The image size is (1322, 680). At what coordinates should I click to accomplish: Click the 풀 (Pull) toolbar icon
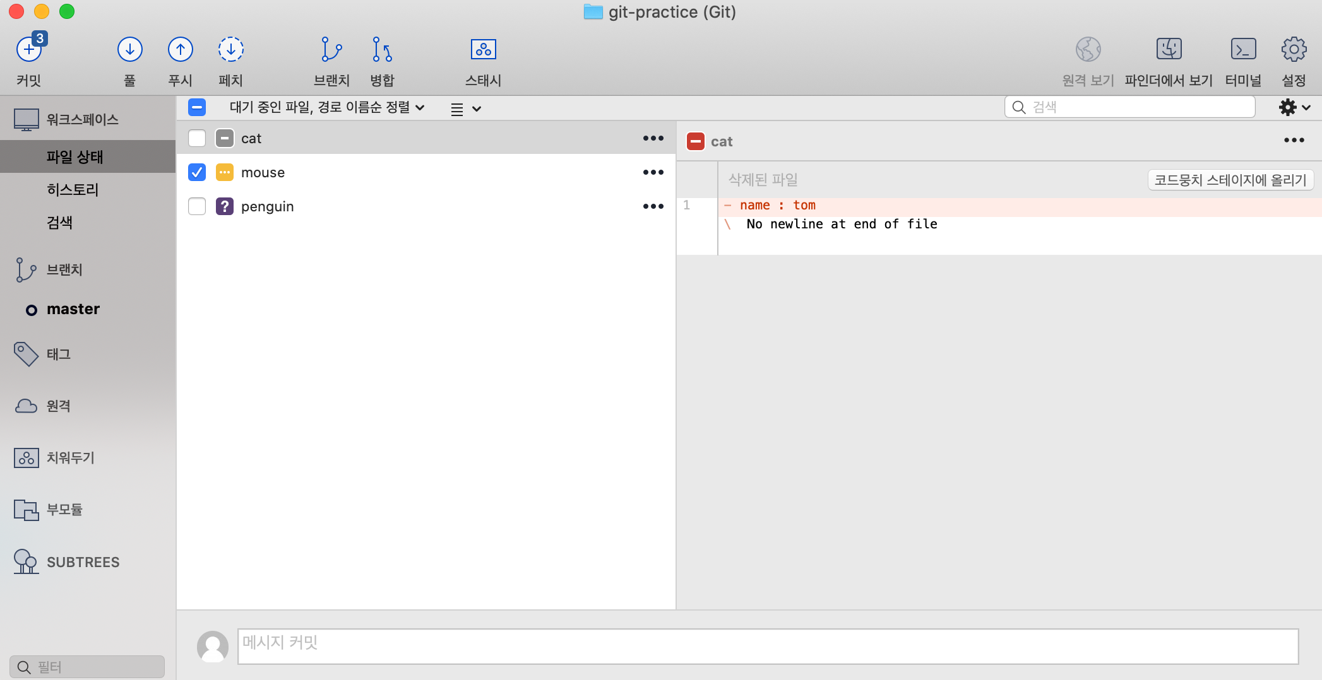point(129,49)
